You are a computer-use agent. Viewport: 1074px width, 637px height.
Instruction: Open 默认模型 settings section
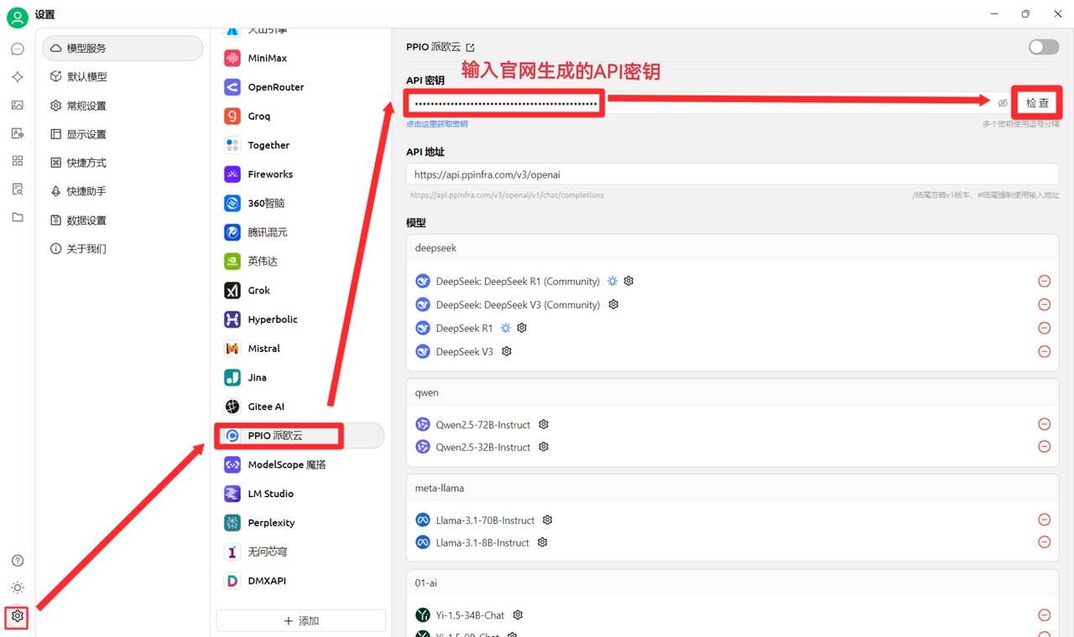pyautogui.click(x=123, y=77)
